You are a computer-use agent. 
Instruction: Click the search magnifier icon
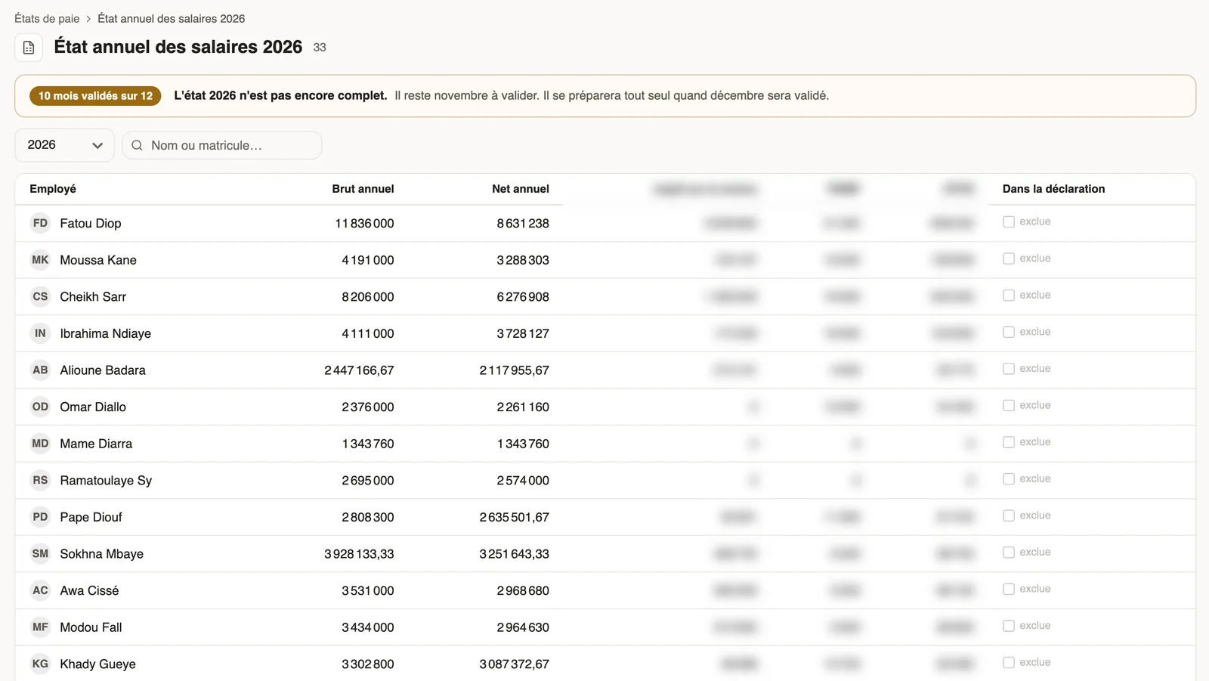tap(137, 145)
